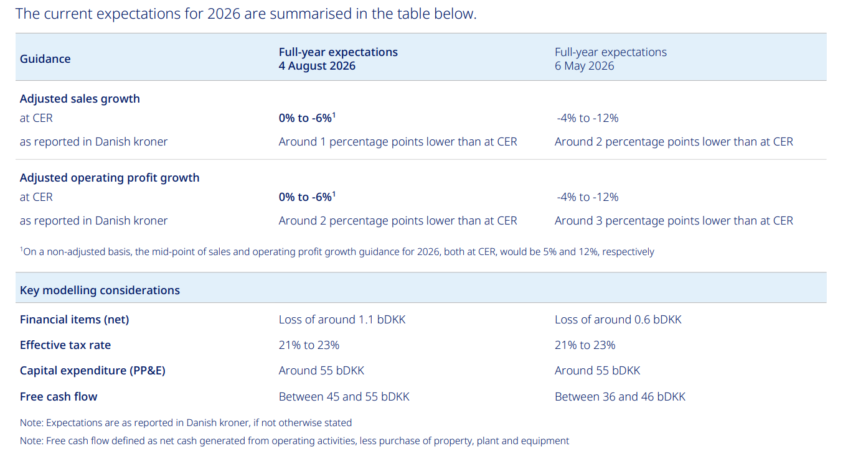Image resolution: width=848 pixels, height=464 pixels.
Task: Click the footnote about non-adjusted basis
Action: click(337, 252)
